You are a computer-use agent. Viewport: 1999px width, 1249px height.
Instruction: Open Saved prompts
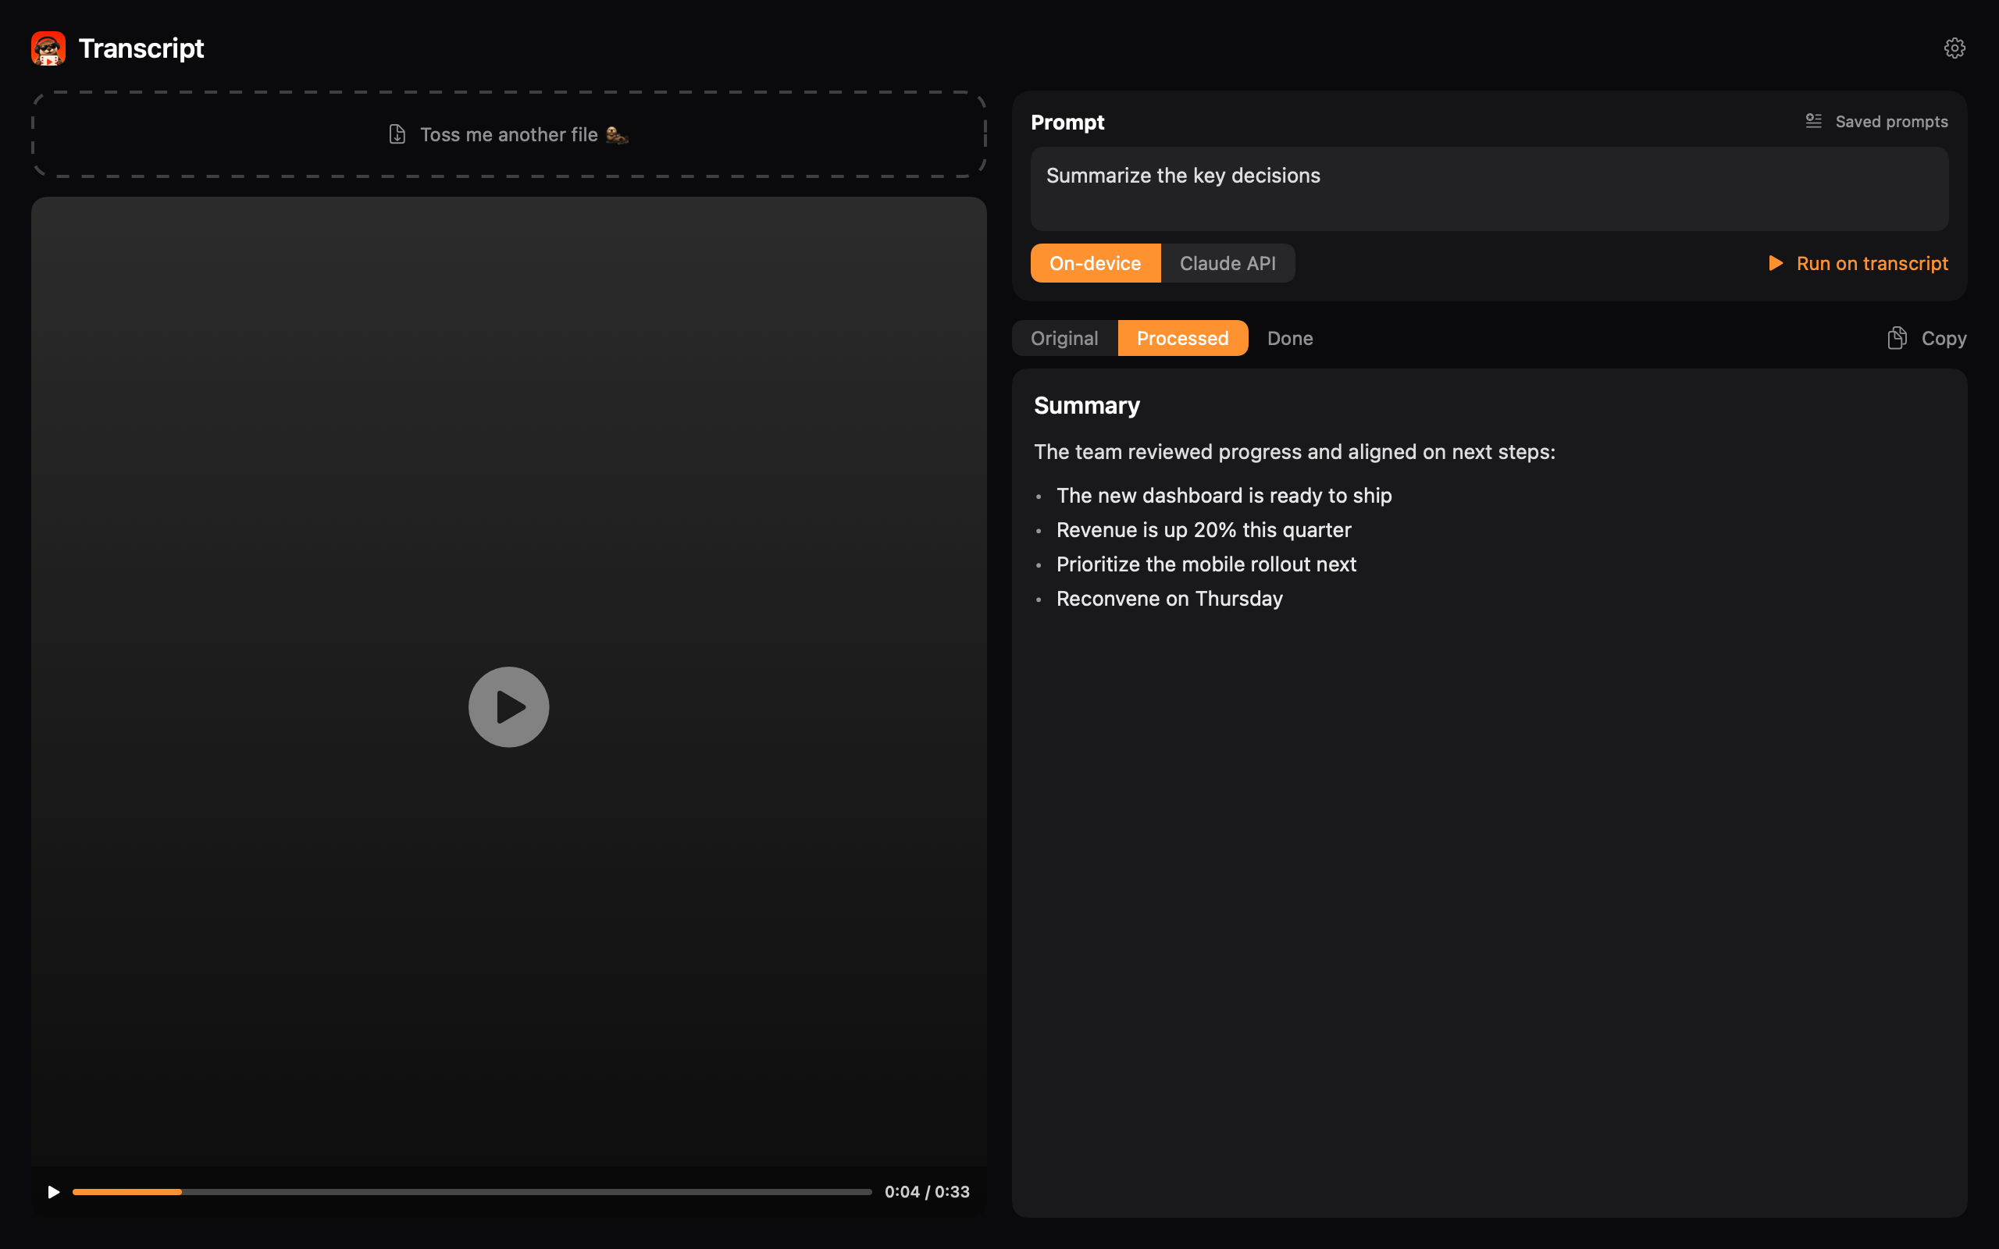(x=1876, y=122)
